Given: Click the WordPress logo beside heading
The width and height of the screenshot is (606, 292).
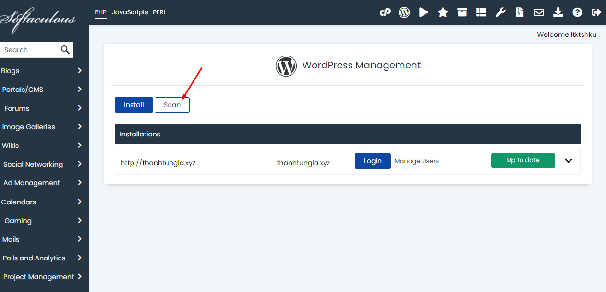Looking at the screenshot, I should [x=286, y=66].
